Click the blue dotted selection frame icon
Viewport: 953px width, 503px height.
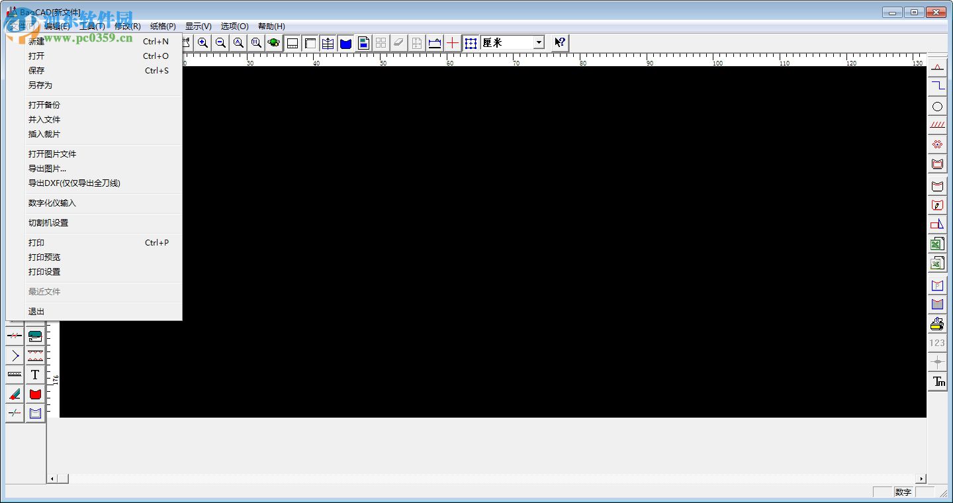(471, 43)
